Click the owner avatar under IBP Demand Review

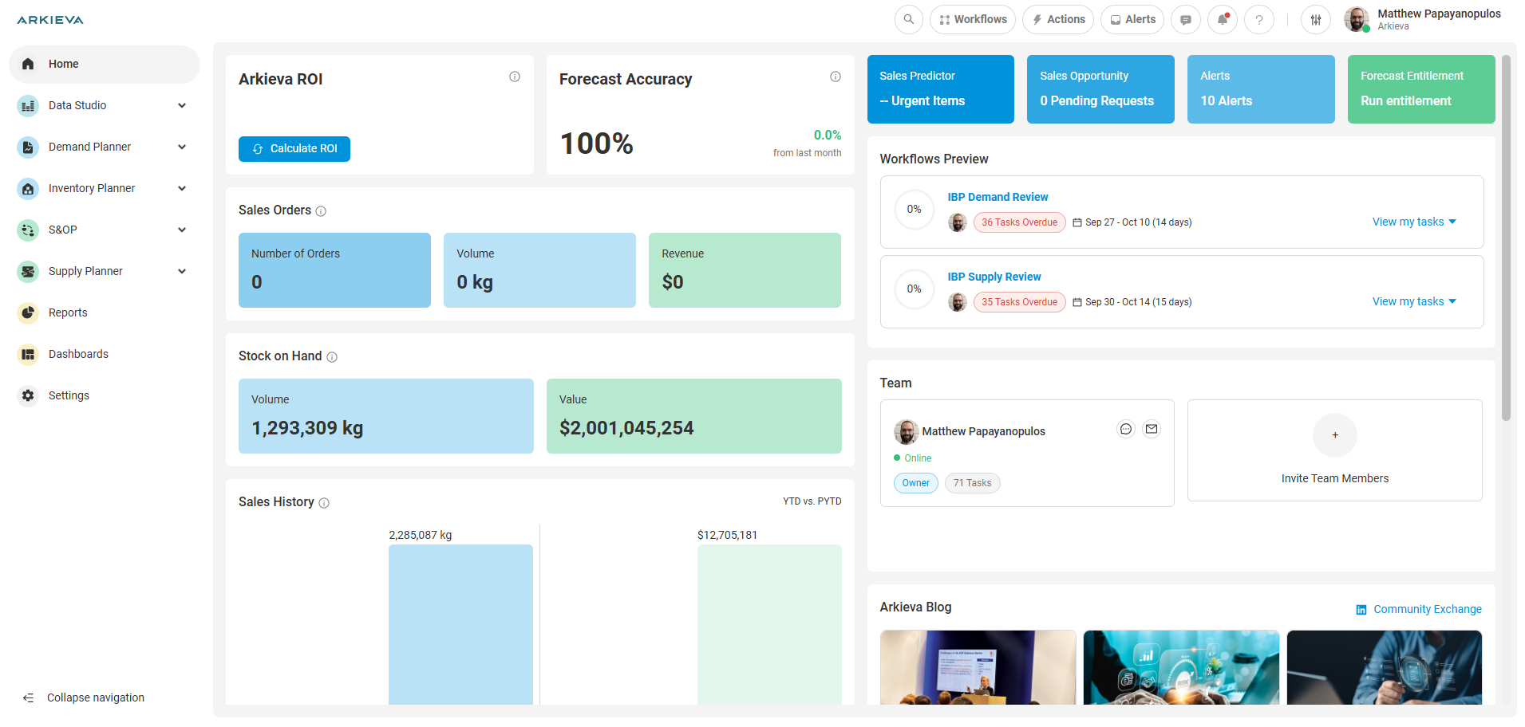coord(958,222)
